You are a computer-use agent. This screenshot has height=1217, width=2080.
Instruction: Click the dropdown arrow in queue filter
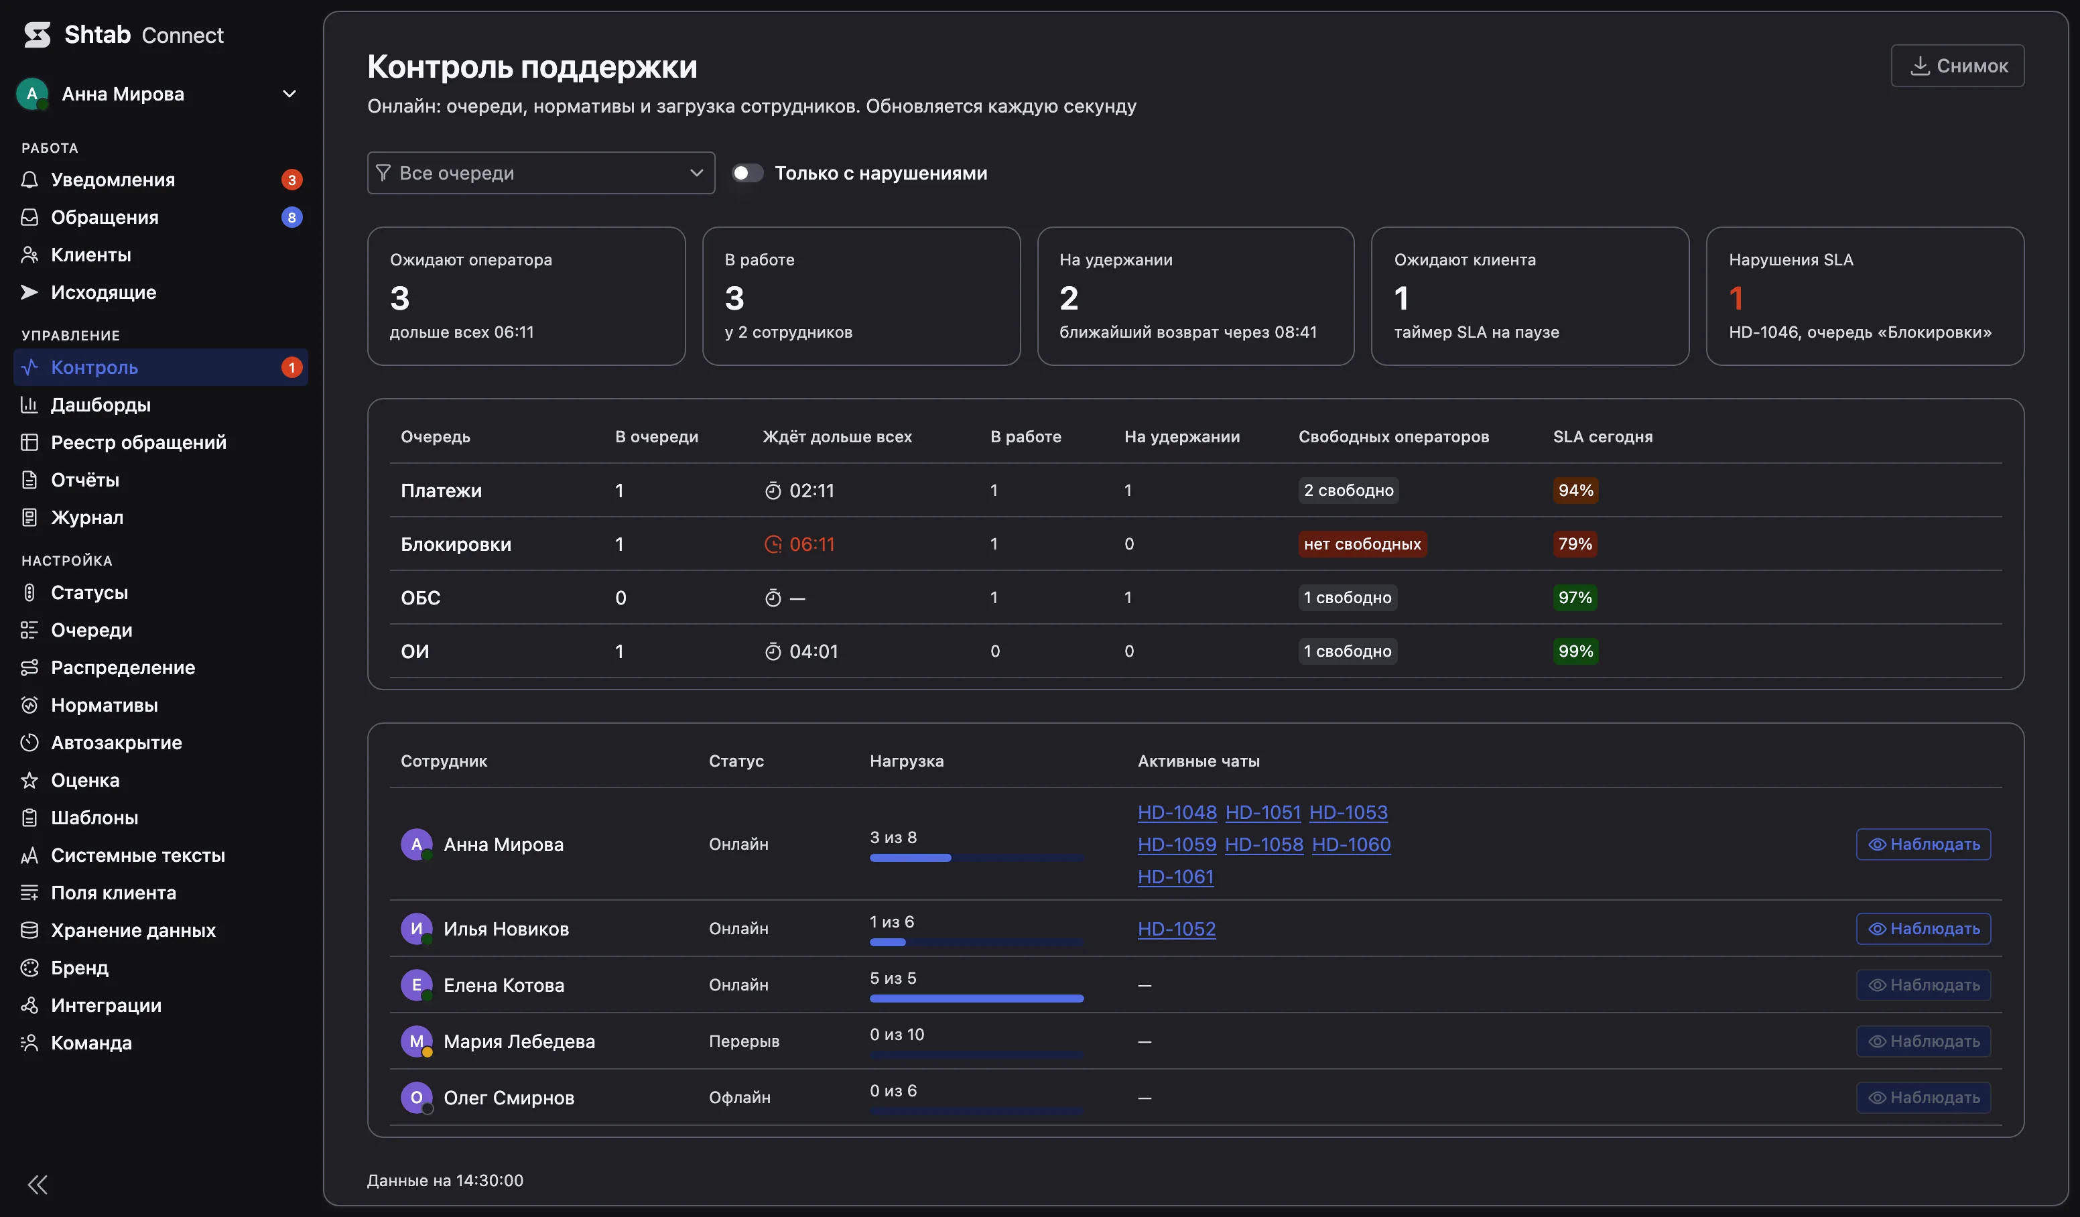[x=696, y=172]
